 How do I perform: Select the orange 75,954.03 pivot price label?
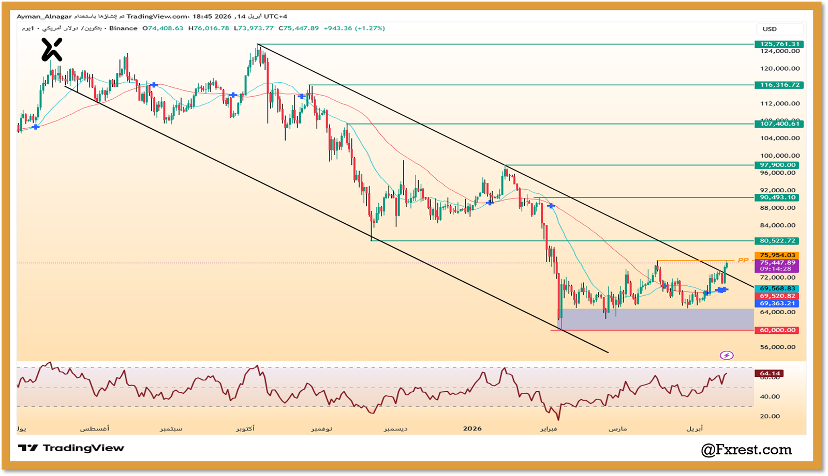[777, 255]
